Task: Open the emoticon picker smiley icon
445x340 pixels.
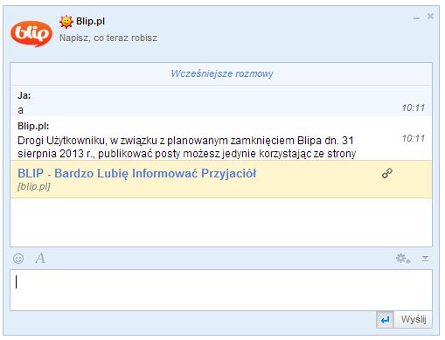Action: pyautogui.click(x=18, y=259)
